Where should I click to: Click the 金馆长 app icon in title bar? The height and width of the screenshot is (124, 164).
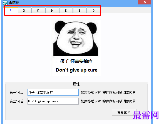[x=5, y=2]
